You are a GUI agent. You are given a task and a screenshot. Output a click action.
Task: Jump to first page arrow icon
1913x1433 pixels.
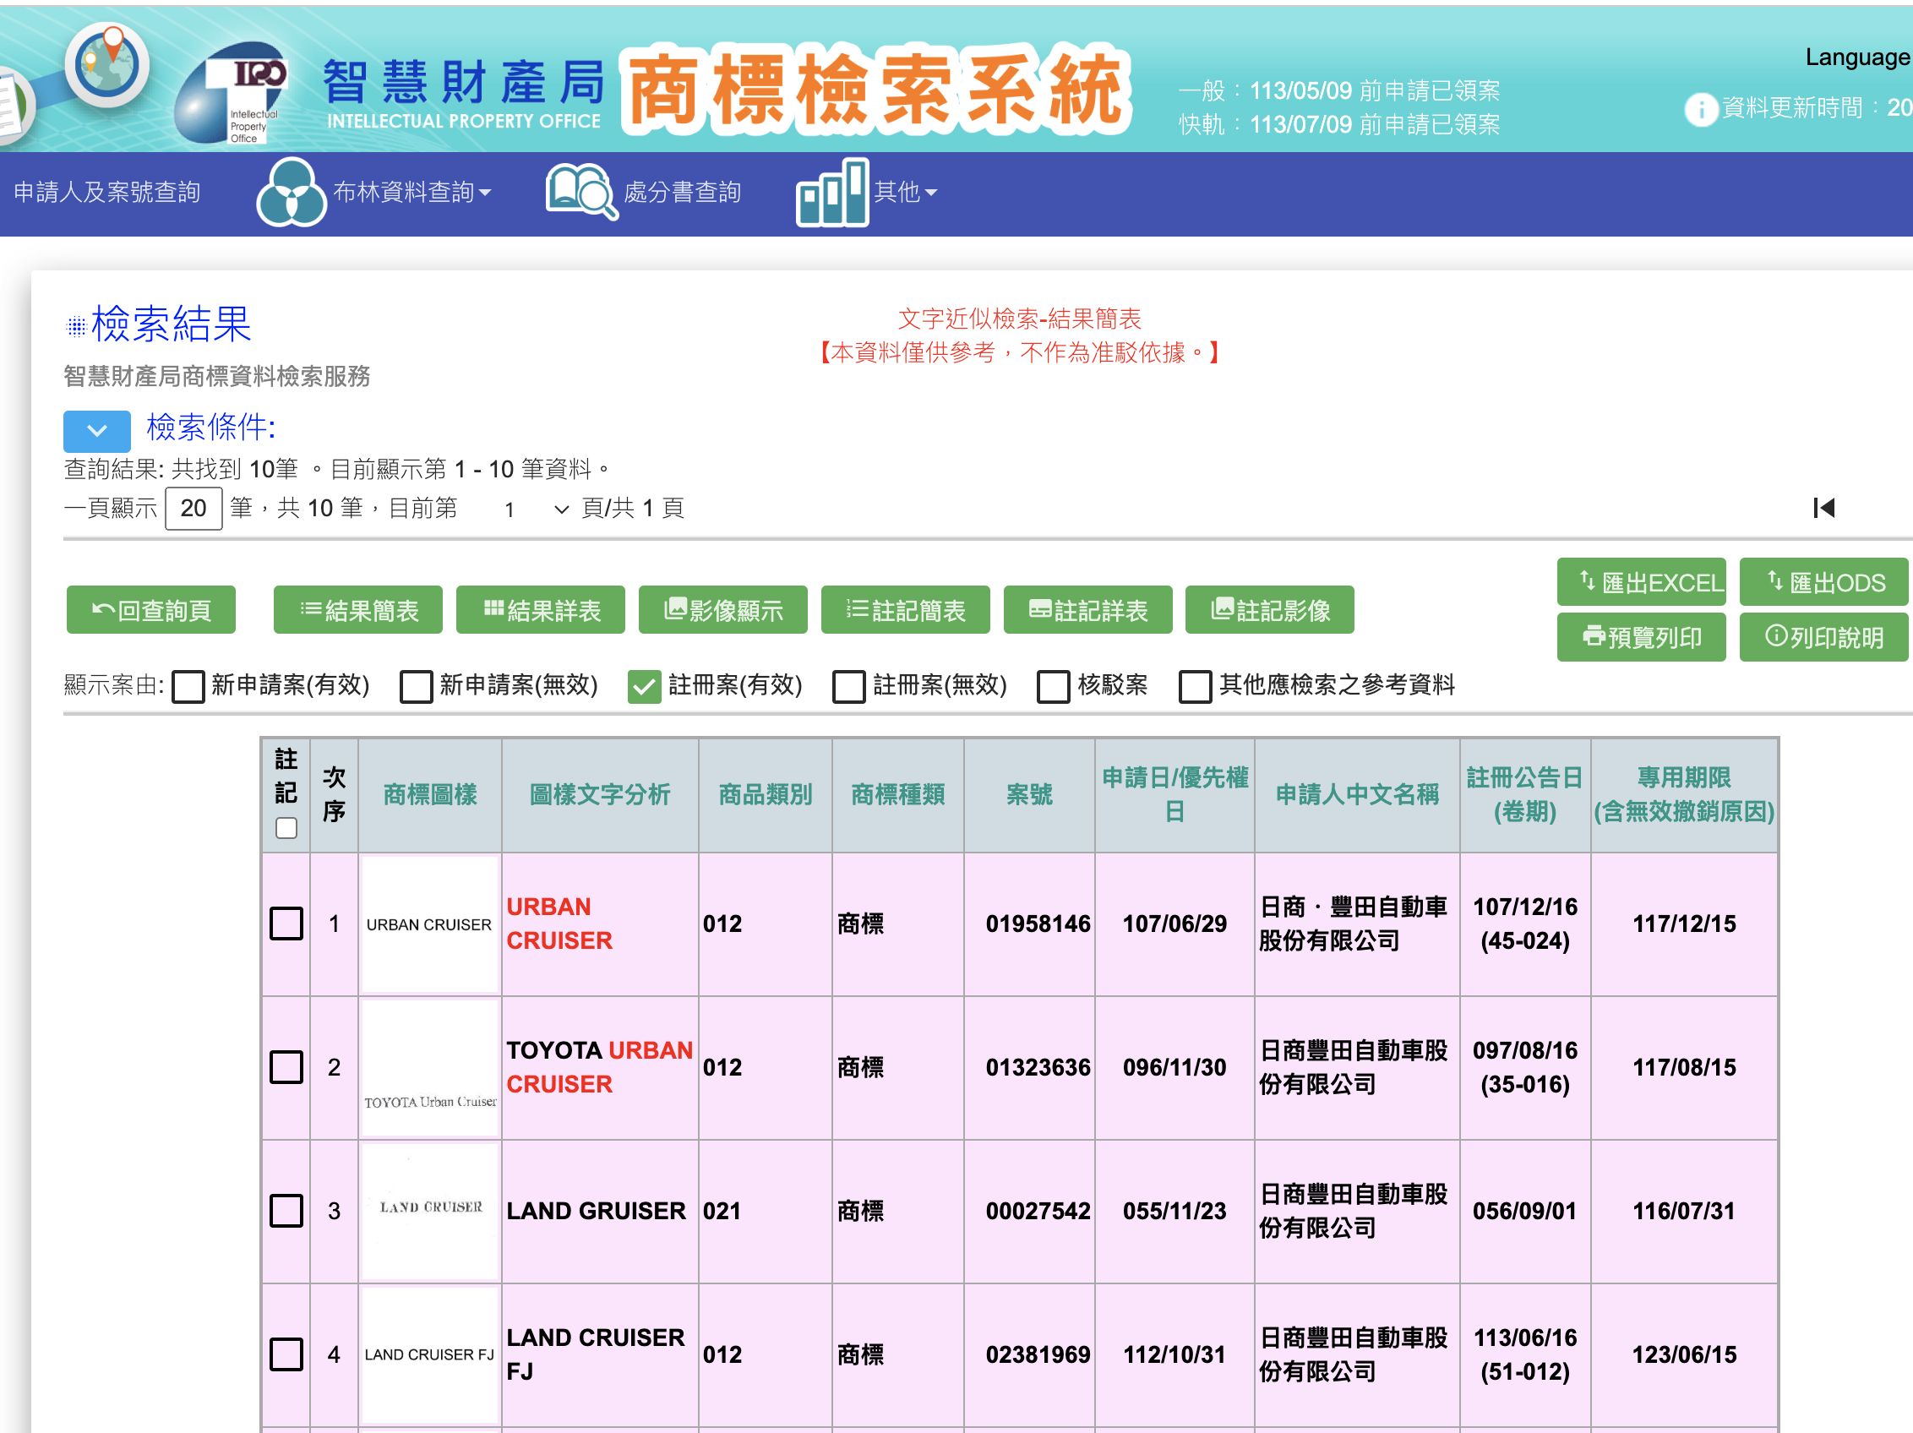pyautogui.click(x=1824, y=508)
